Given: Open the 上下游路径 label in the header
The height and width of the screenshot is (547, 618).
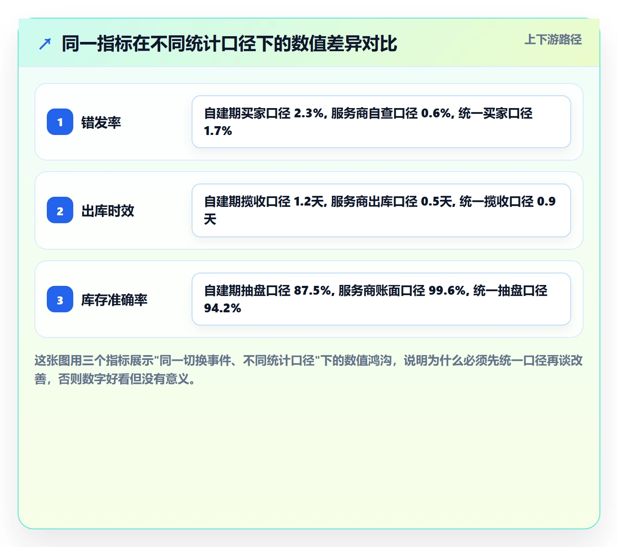Looking at the screenshot, I should [x=553, y=40].
